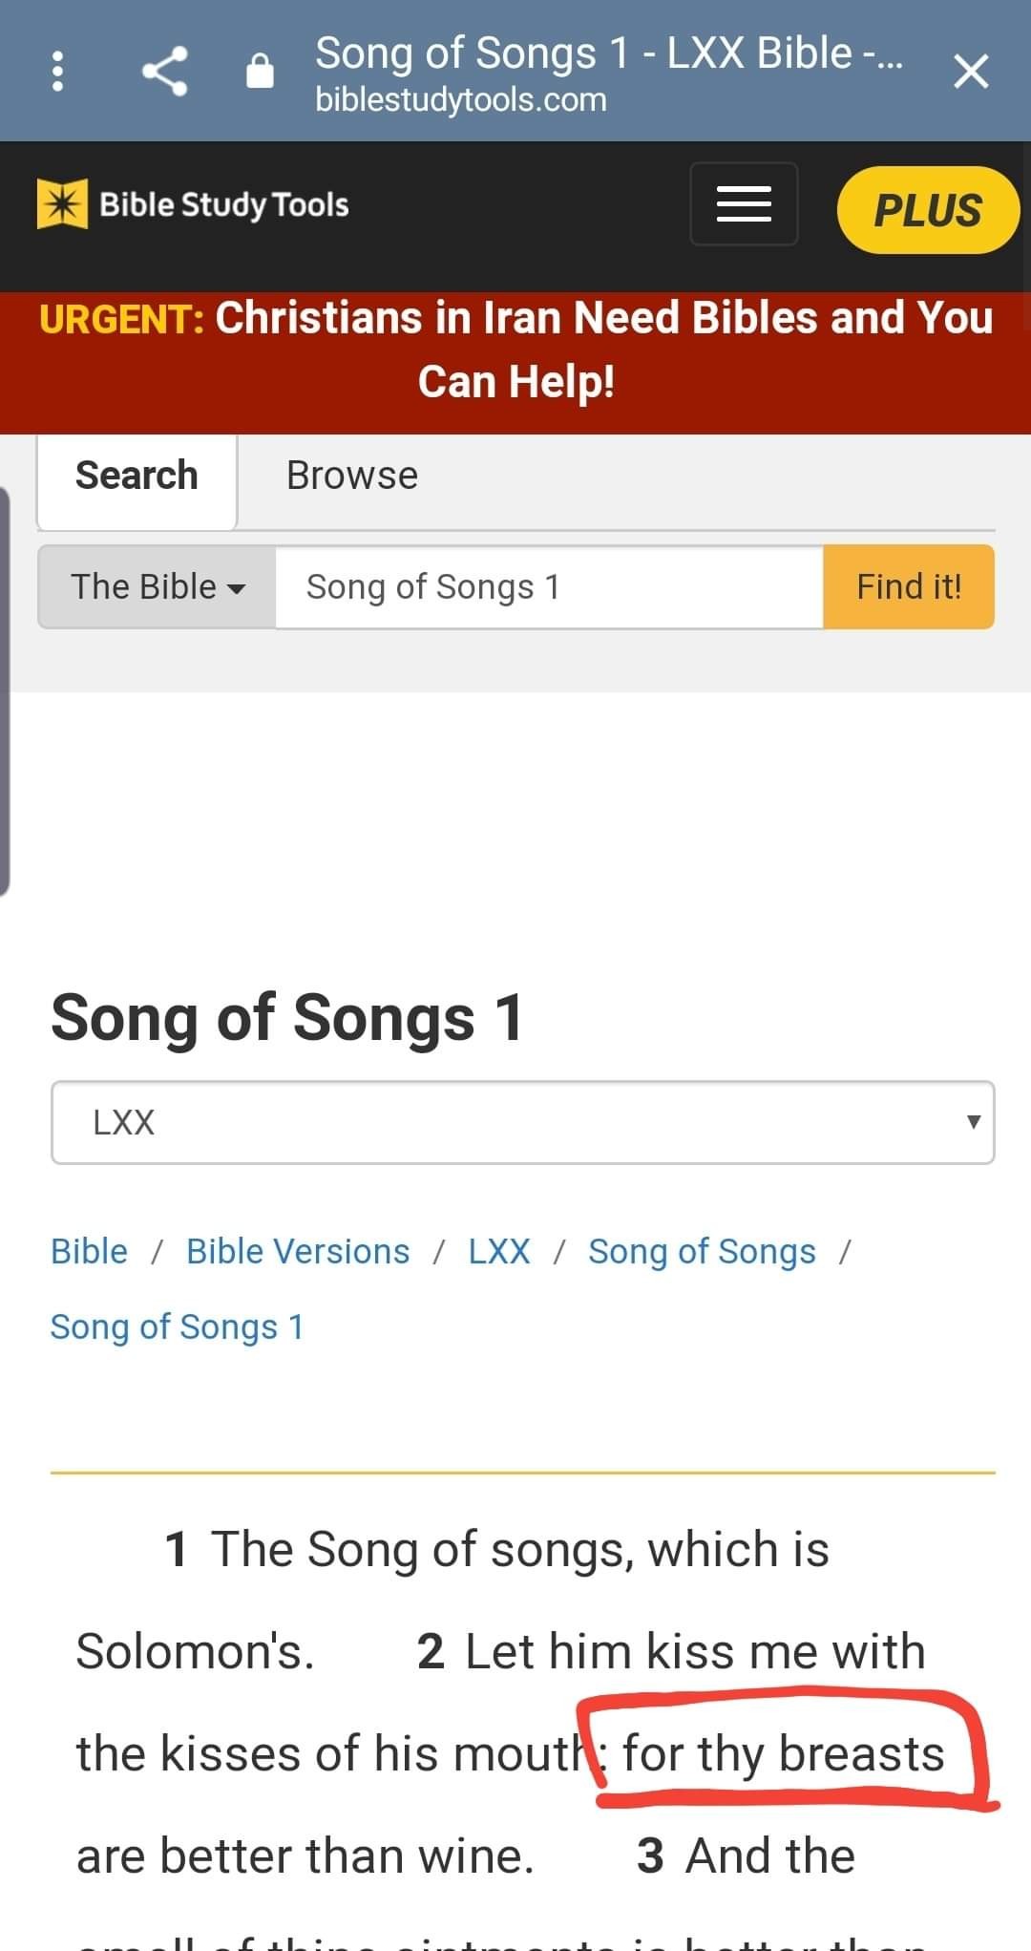The image size is (1031, 1951).
Task: View site security lock icon
Action: (x=260, y=72)
